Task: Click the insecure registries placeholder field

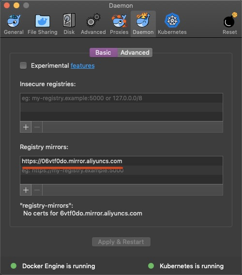Action: (x=121, y=98)
